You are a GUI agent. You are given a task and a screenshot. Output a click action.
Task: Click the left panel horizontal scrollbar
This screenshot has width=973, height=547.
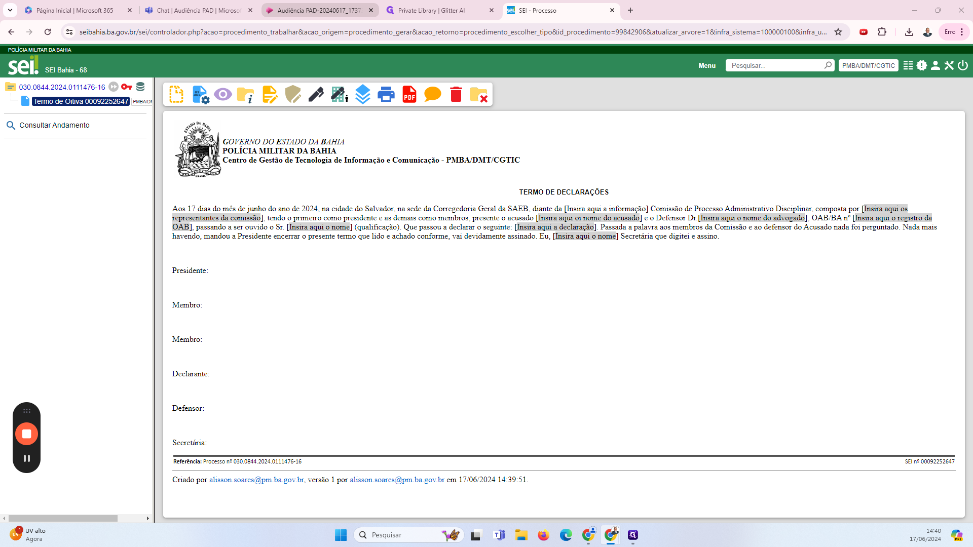(x=63, y=518)
